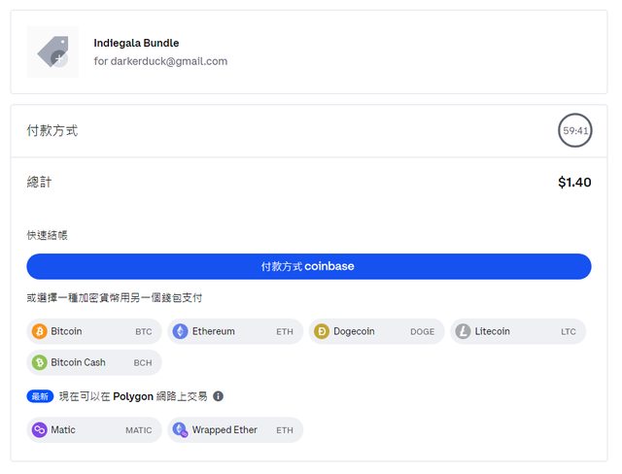Click the orange Bitcoin coin icon
622x474 pixels.
pos(40,331)
